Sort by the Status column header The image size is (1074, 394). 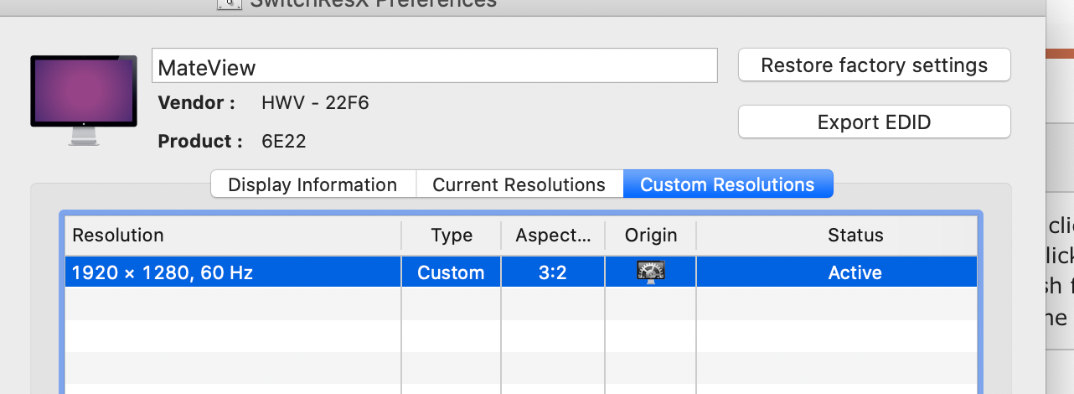855,236
